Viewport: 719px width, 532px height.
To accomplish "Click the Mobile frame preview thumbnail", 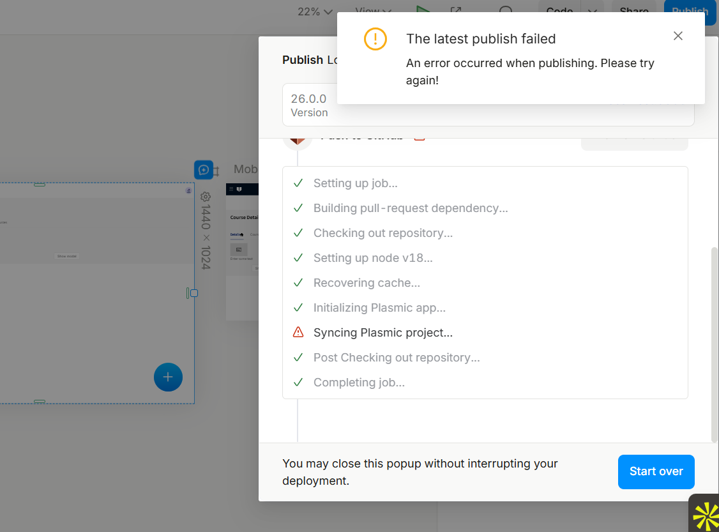I will [x=243, y=252].
